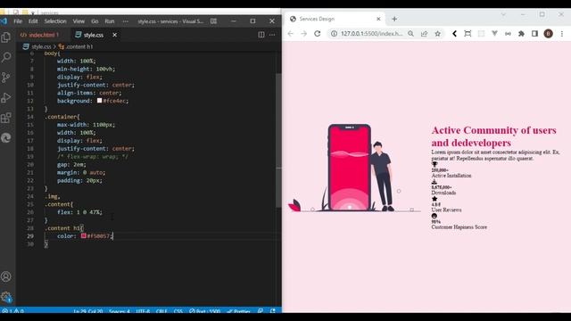Open the Edit menu
This screenshot has width=571, height=321.
(x=33, y=21)
